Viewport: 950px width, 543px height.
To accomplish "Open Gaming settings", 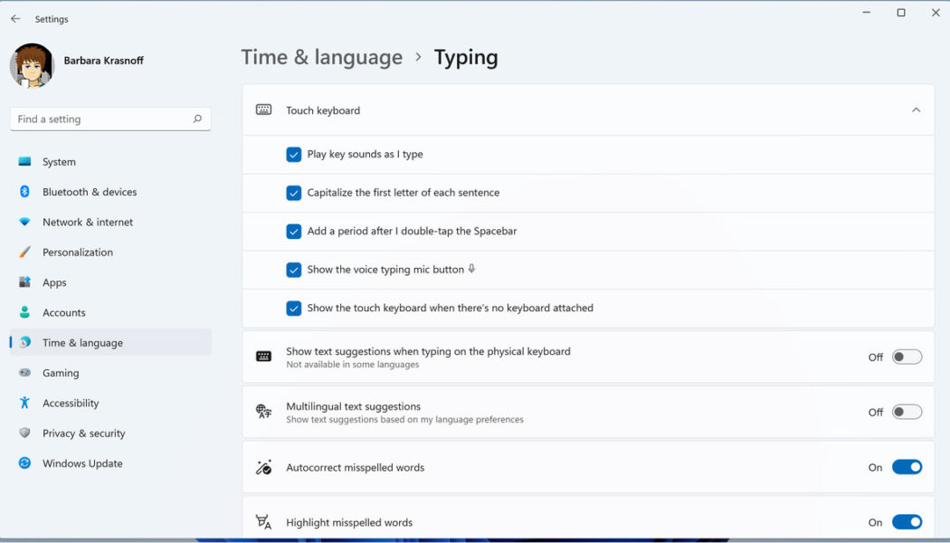I will 60,372.
